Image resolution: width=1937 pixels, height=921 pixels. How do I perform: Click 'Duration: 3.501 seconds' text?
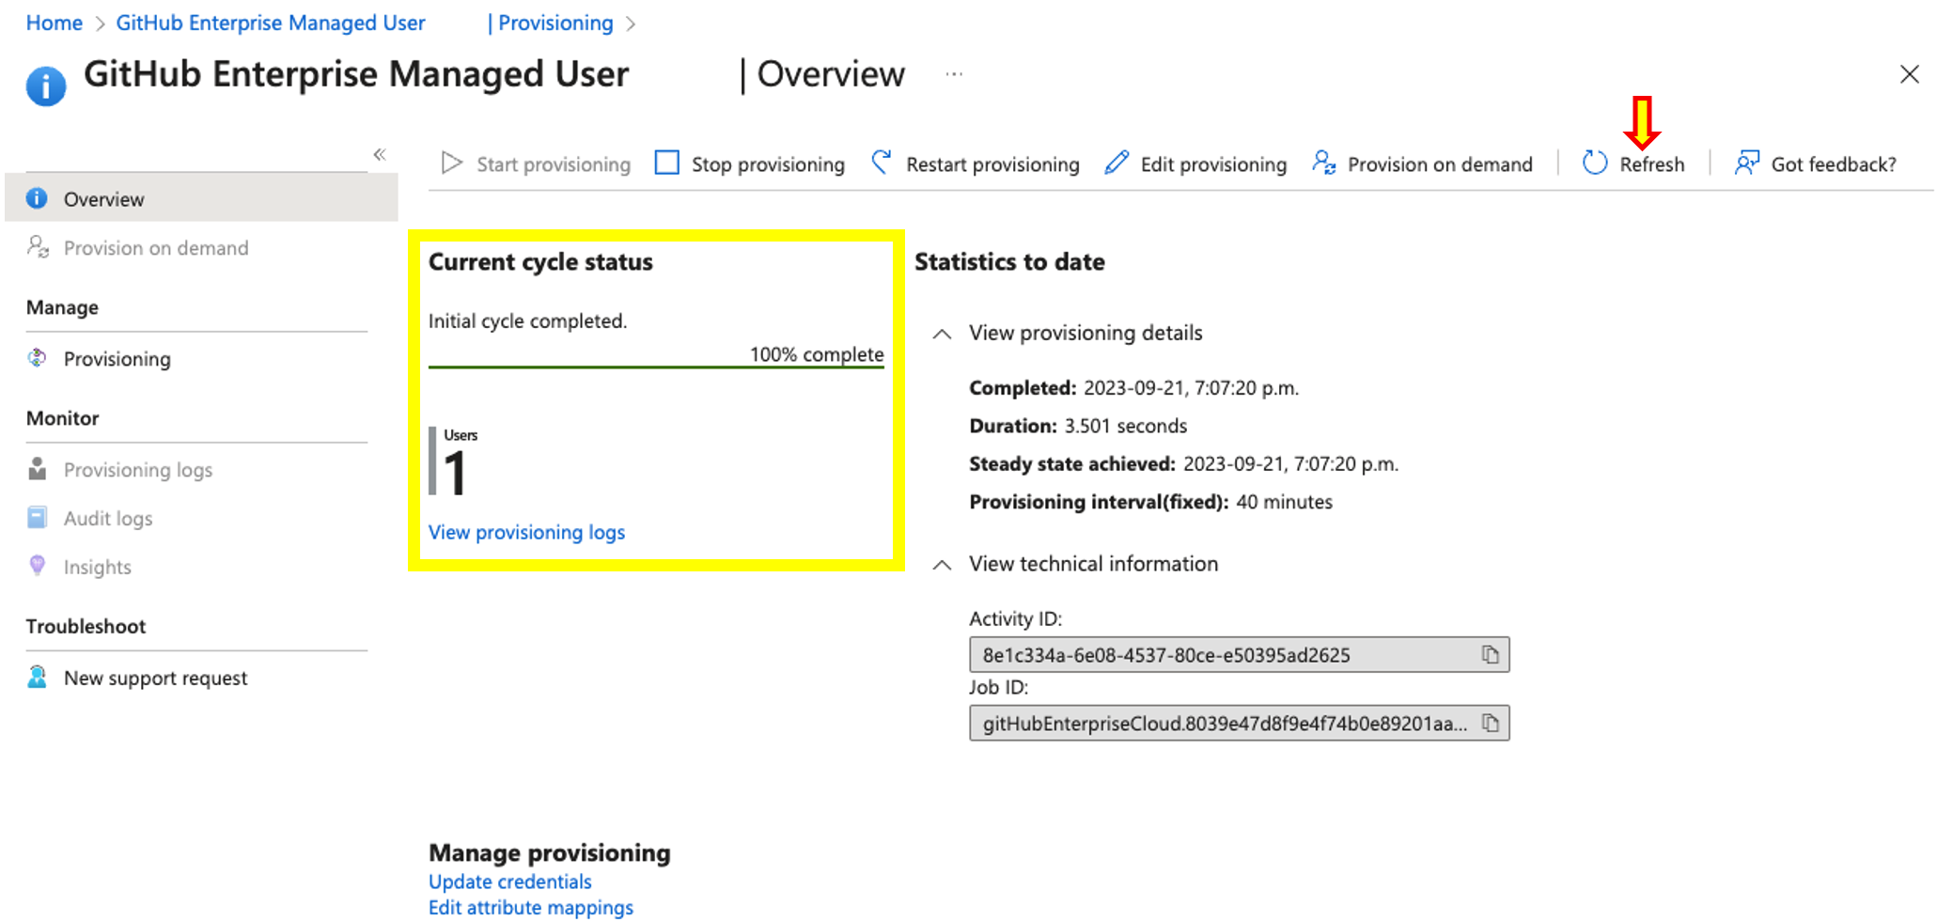(x=1078, y=426)
